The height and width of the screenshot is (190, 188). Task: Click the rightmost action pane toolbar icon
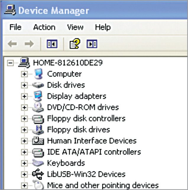point(92,44)
